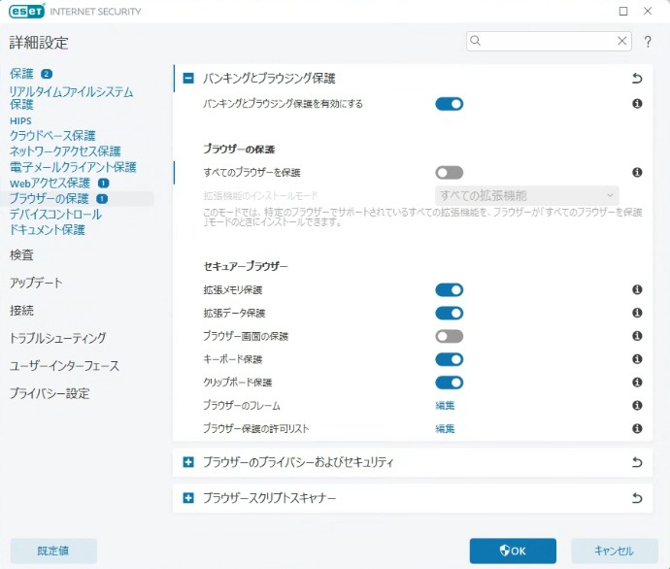Screen dimensions: 670x569
Task: Show info icon for 拡張データ保護
Action: 637,313
